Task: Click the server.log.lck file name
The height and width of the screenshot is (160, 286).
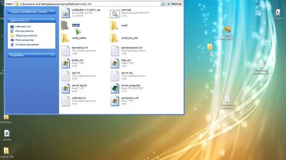Action: (x=80, y=85)
